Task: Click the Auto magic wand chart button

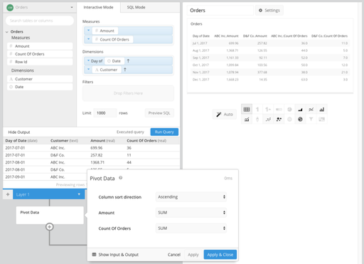Action: (225, 115)
